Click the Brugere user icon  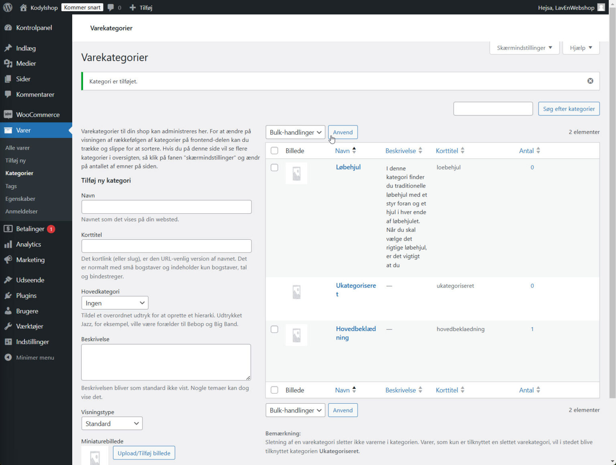pyautogui.click(x=8, y=311)
